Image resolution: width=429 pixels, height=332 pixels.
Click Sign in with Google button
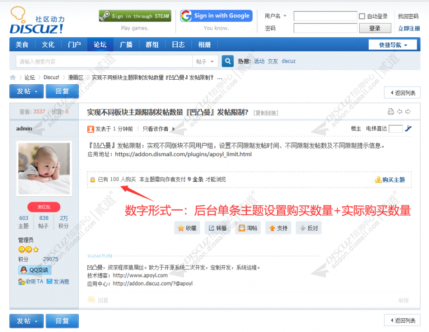click(x=216, y=16)
